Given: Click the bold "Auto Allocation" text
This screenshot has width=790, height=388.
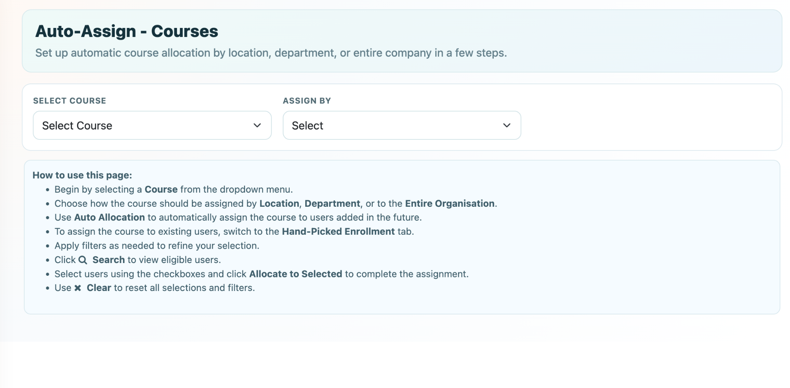Looking at the screenshot, I should pyautogui.click(x=109, y=217).
